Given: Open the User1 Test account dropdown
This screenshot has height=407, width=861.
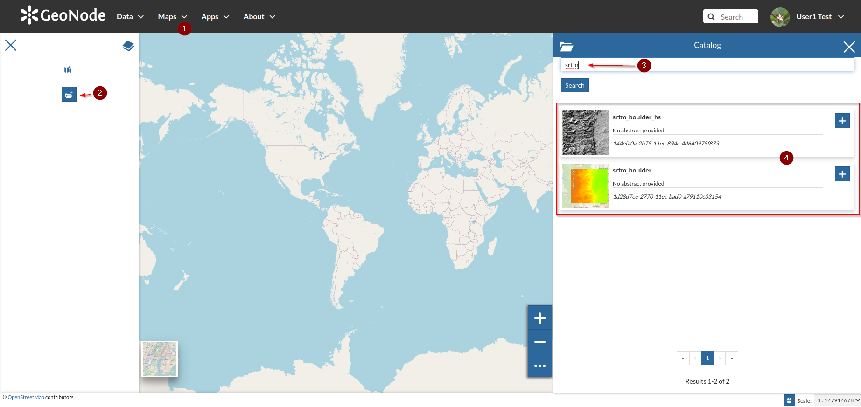Looking at the screenshot, I should [x=820, y=17].
